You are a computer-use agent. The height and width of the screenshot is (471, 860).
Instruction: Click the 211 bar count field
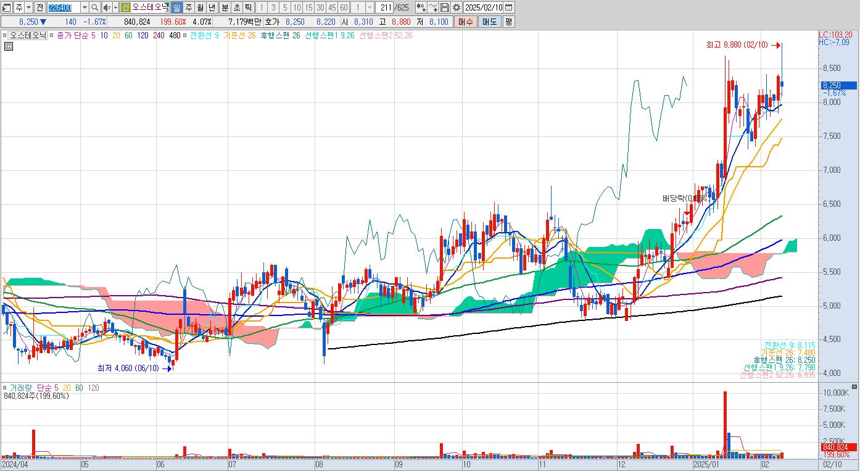(384, 7)
